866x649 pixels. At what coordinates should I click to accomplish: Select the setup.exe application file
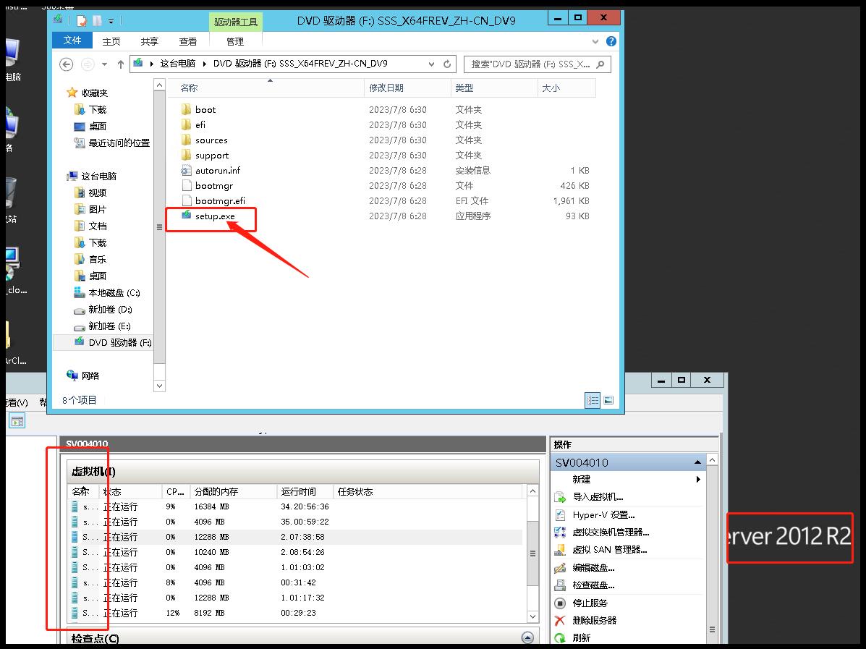pyautogui.click(x=215, y=216)
